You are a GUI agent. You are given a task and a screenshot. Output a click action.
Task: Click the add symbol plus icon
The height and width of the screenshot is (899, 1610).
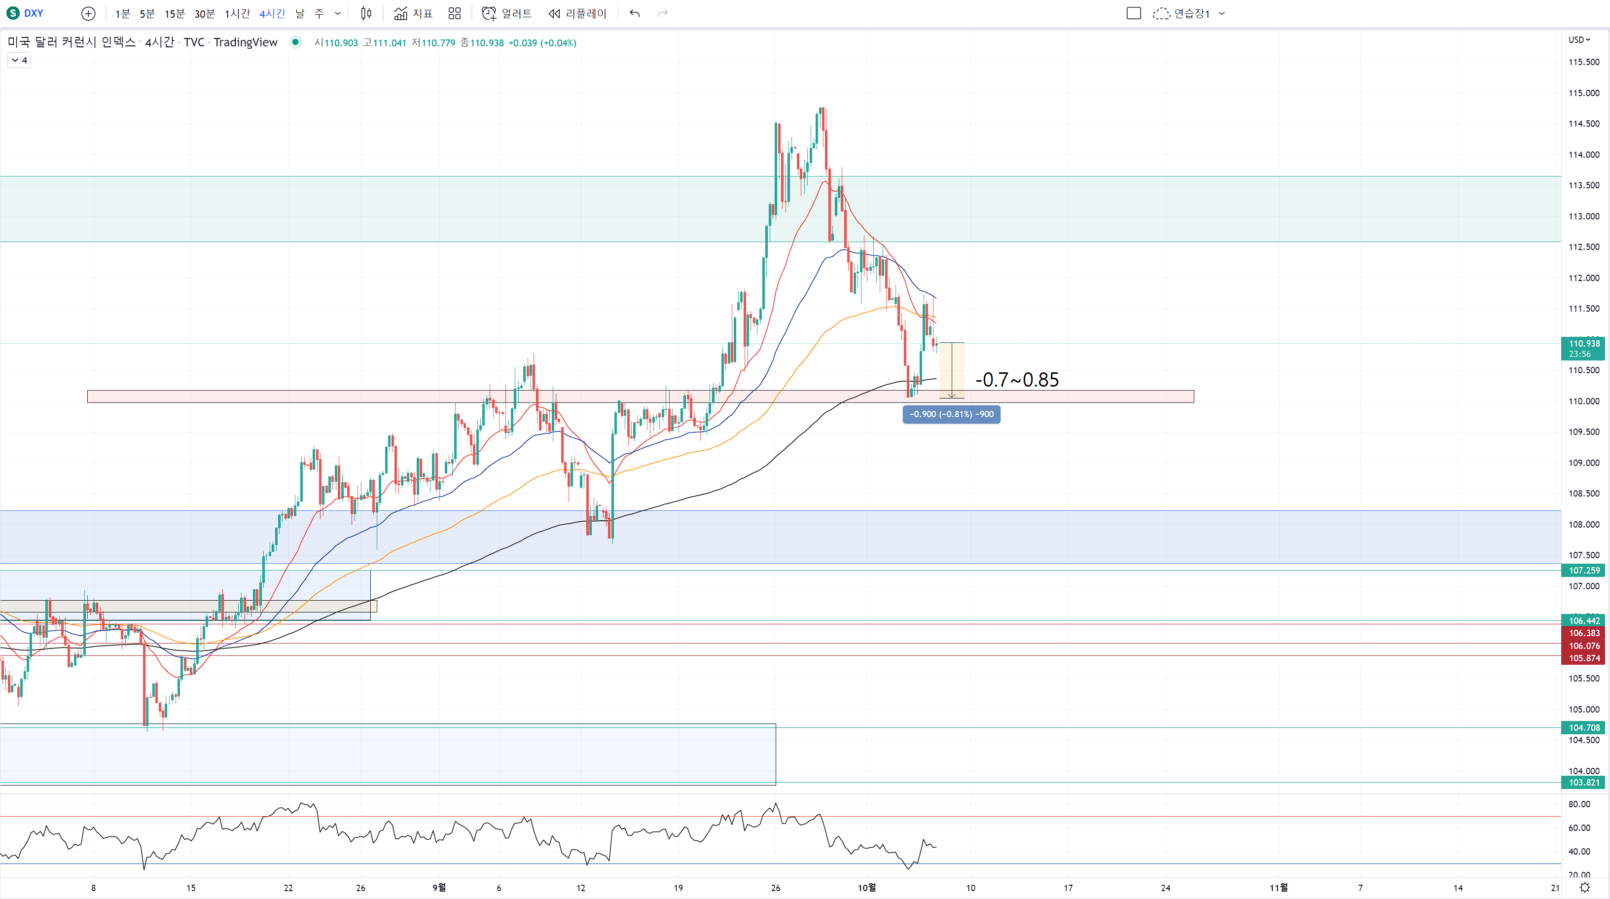89,13
